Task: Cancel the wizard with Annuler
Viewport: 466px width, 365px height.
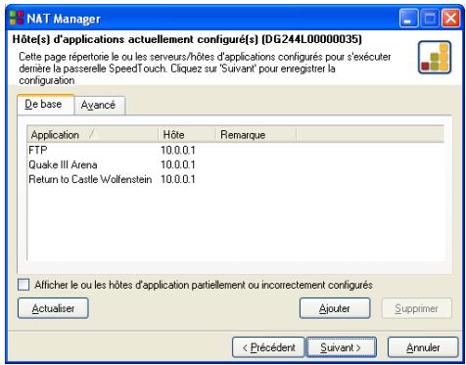Action: pyautogui.click(x=423, y=347)
